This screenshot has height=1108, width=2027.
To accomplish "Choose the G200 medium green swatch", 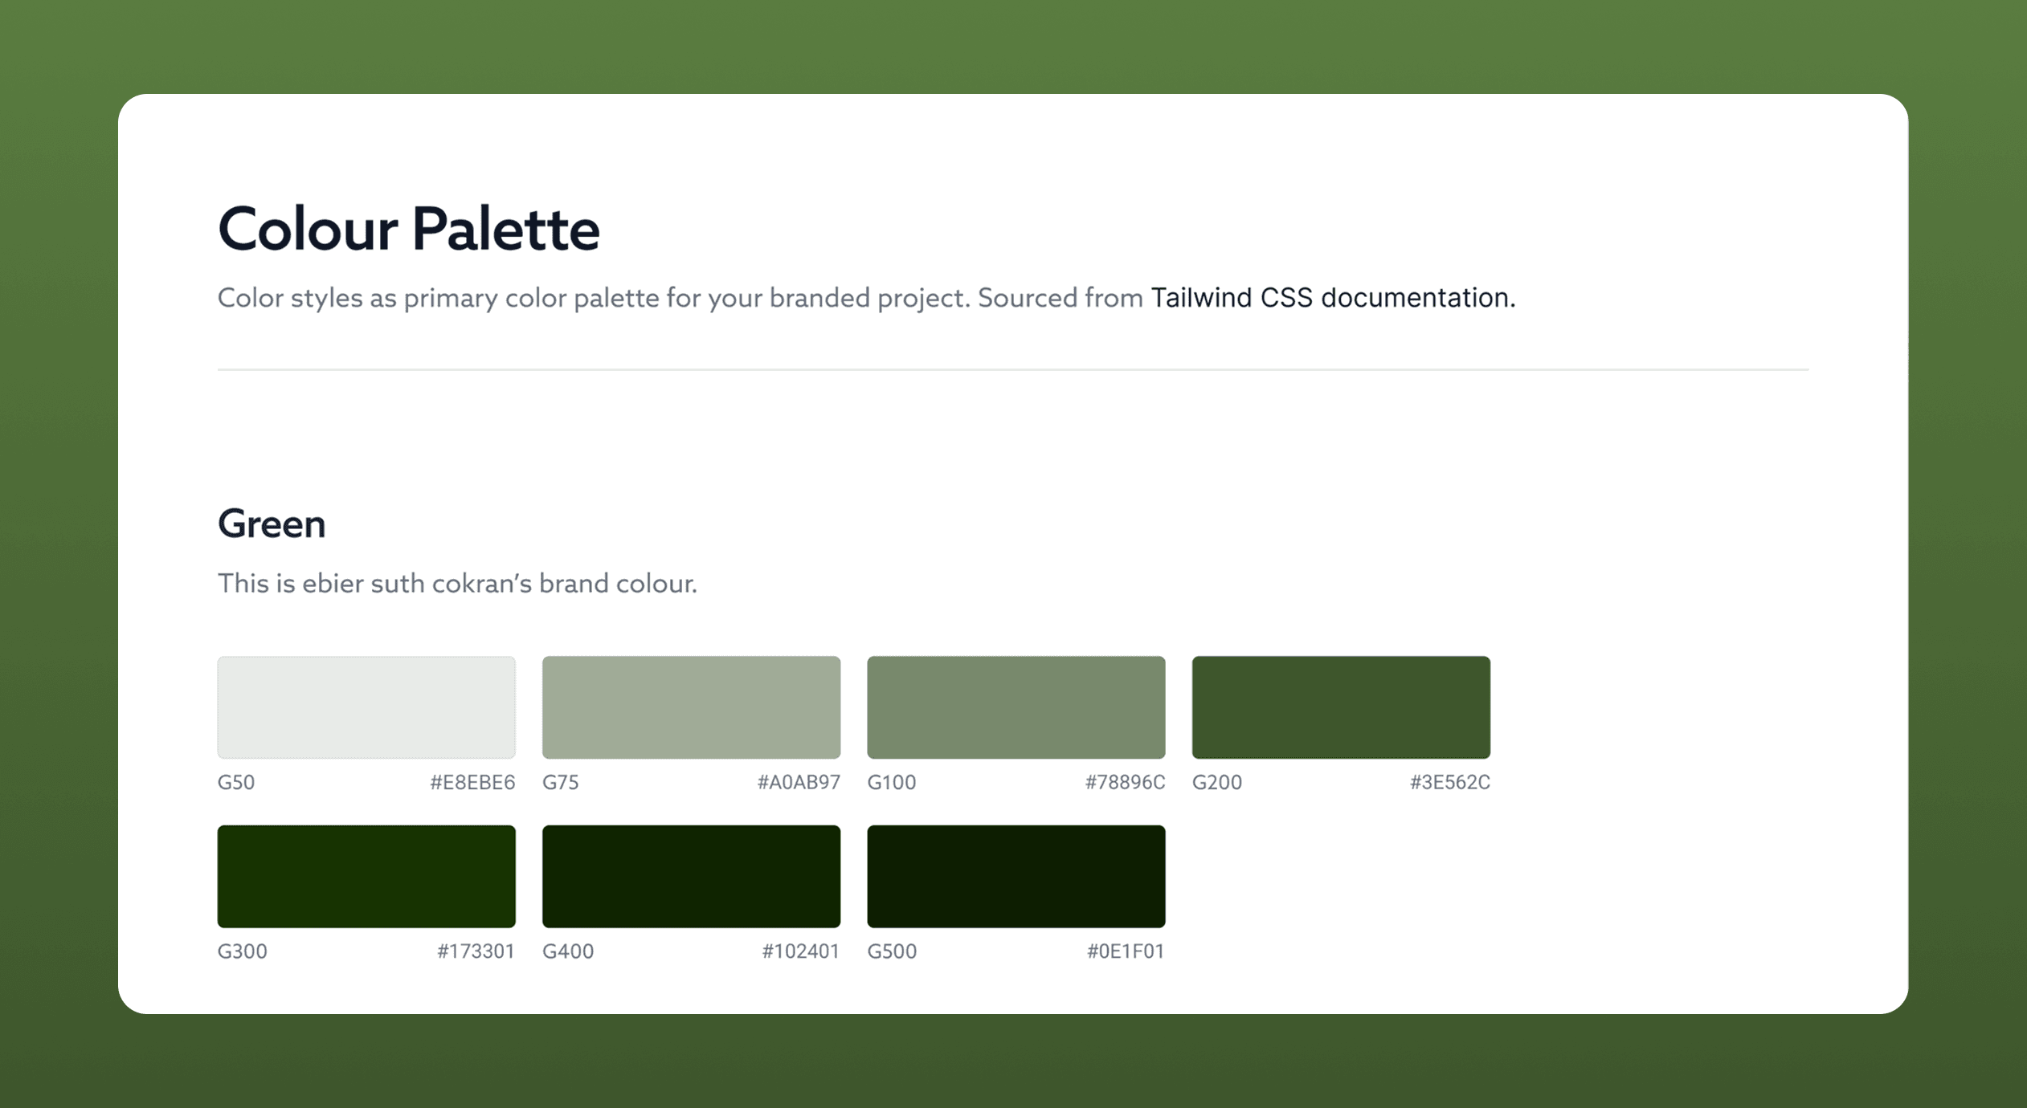I will click(1341, 707).
